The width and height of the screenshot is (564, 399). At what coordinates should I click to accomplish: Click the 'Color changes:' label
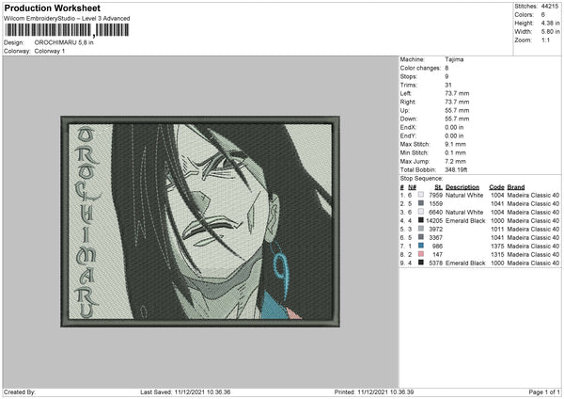pyautogui.click(x=420, y=68)
